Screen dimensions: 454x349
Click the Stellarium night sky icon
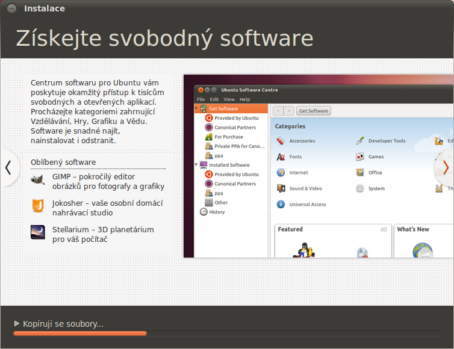38,232
